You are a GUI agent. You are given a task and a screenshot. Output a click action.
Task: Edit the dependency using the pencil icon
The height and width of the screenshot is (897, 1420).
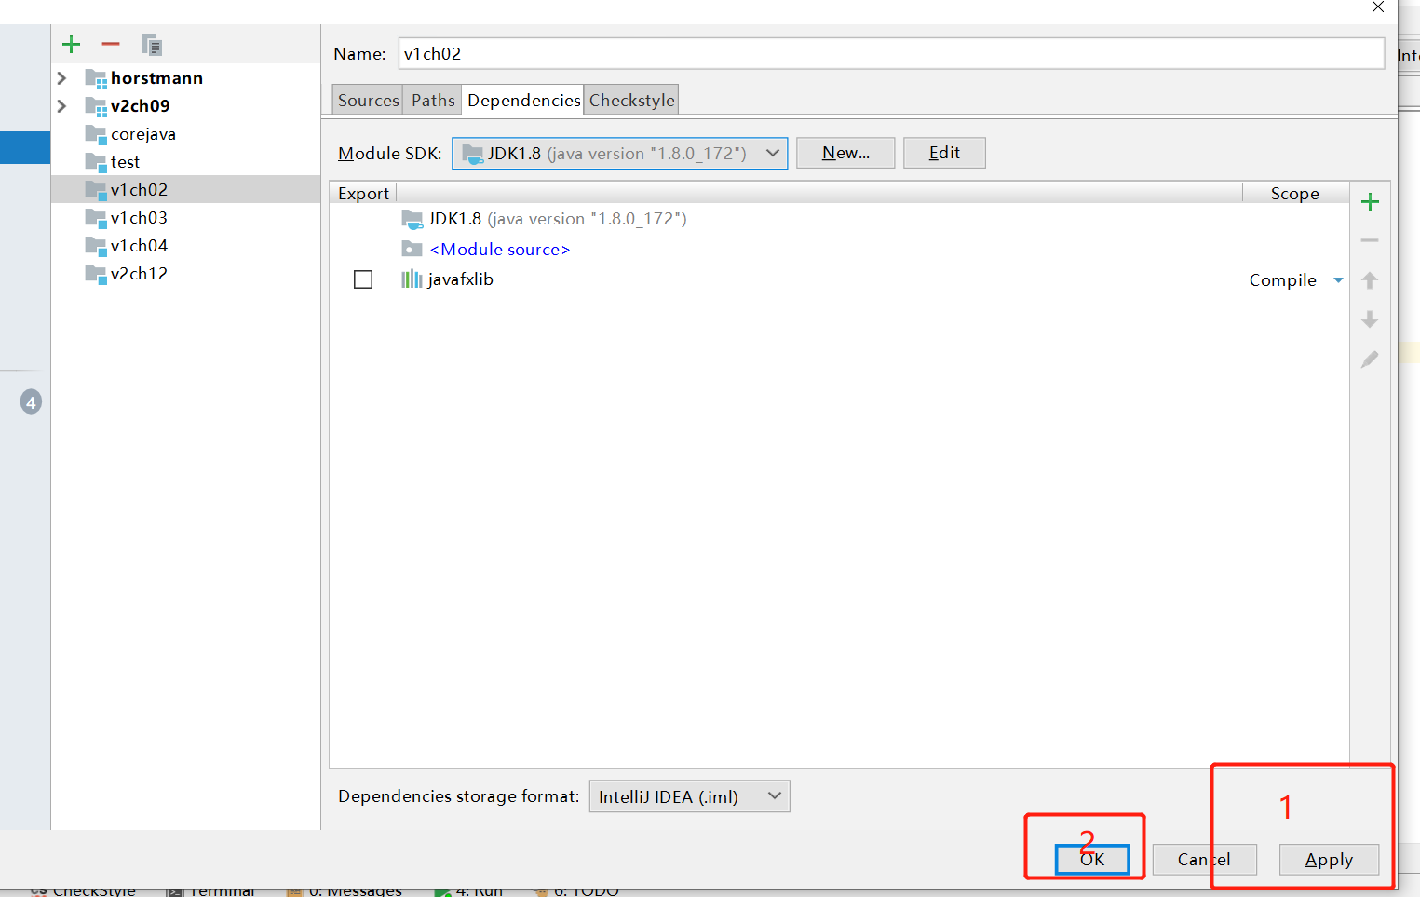click(x=1370, y=360)
